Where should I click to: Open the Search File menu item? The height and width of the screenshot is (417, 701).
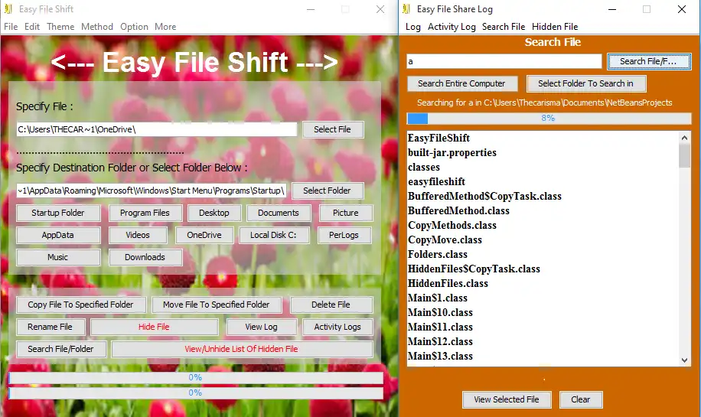point(504,27)
